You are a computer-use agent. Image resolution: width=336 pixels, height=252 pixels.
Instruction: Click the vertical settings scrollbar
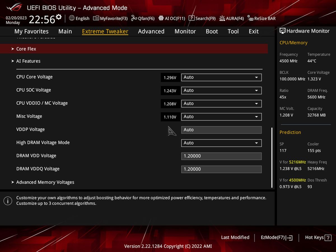coord(272,158)
